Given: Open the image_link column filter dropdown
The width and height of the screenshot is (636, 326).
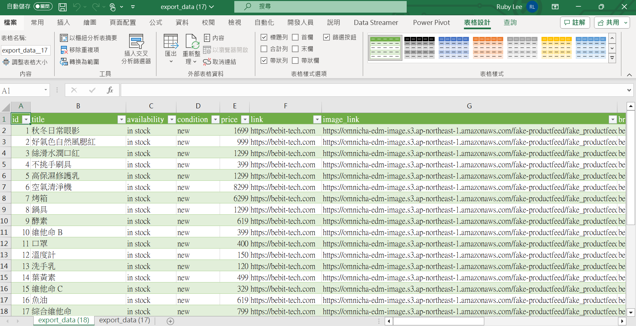Looking at the screenshot, I should tap(613, 119).
